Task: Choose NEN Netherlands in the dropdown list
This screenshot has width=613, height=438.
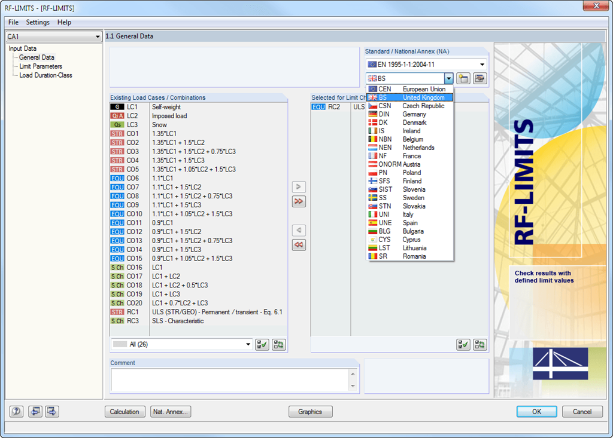Action: pyautogui.click(x=409, y=148)
